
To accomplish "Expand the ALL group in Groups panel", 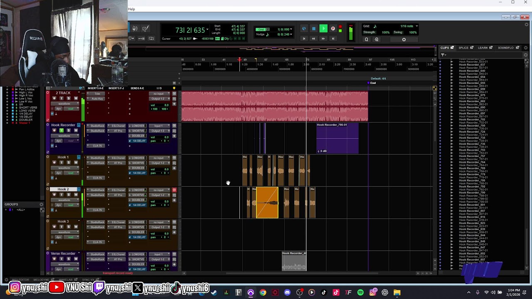I will (6, 210).
